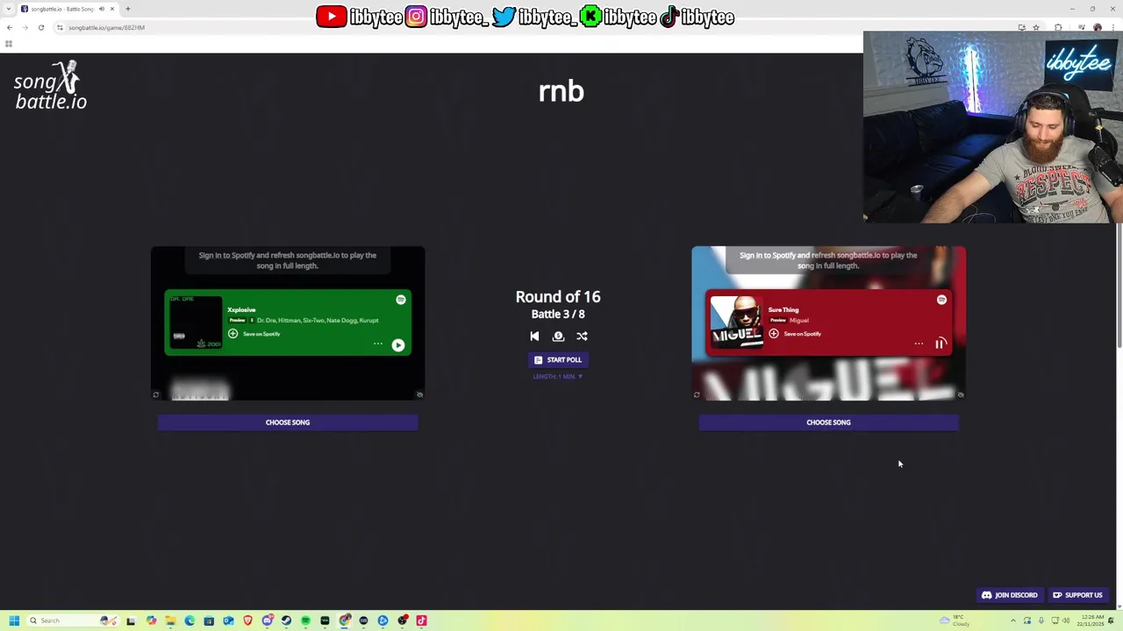
Task: Open Windows Start menu
Action: (14, 620)
